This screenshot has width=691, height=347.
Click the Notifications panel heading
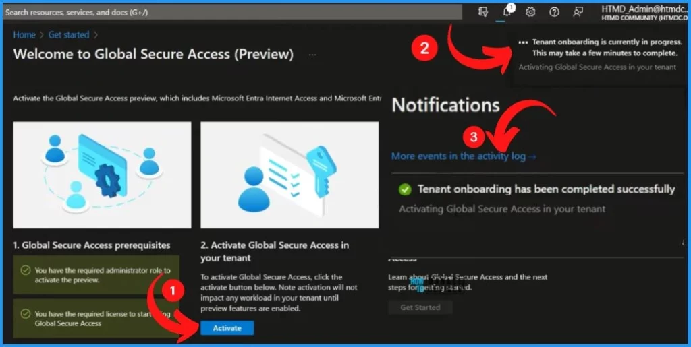coord(445,105)
